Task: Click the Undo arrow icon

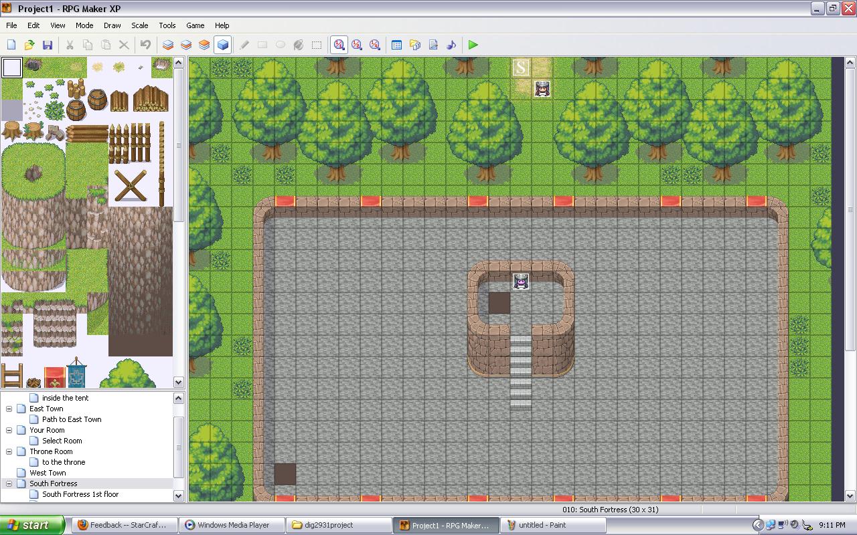Action: 145,45
